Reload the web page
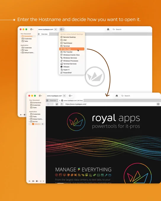The height and width of the screenshot is (201, 161). pyautogui.click(x=62, y=104)
